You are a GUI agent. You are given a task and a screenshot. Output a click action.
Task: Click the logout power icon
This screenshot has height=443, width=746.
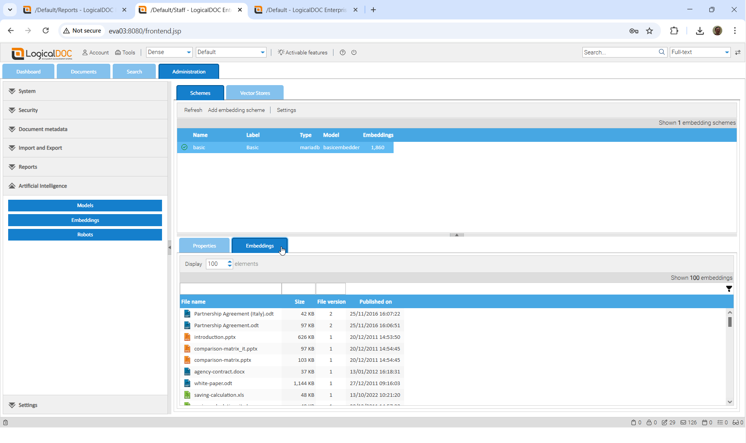pyautogui.click(x=354, y=52)
